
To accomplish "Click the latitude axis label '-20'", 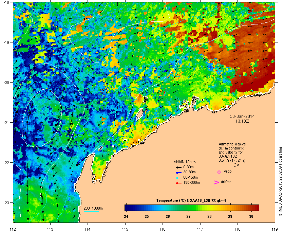I will (x=6, y=83).
